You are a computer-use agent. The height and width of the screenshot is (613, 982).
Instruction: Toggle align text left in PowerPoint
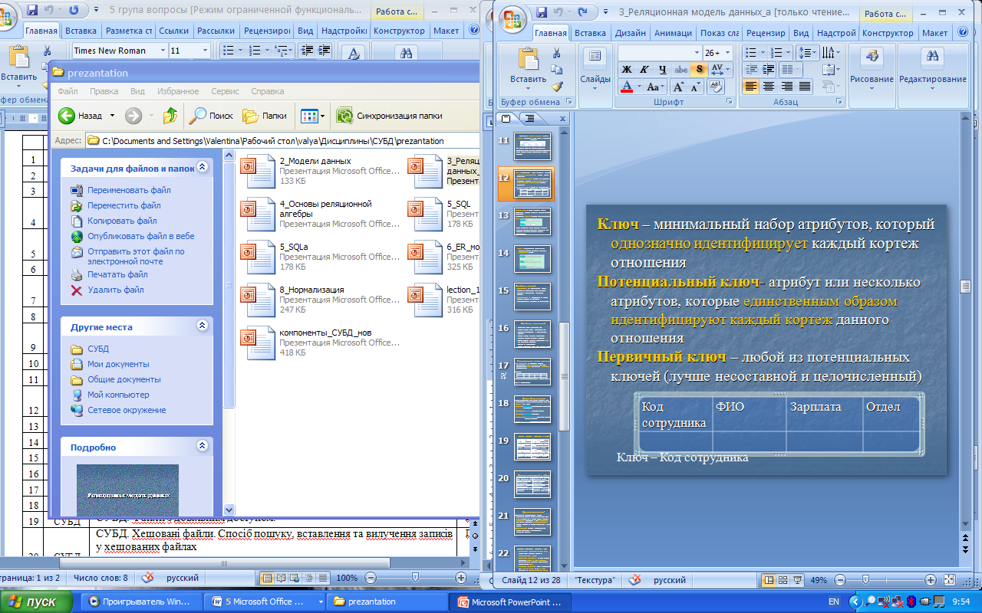coord(750,87)
